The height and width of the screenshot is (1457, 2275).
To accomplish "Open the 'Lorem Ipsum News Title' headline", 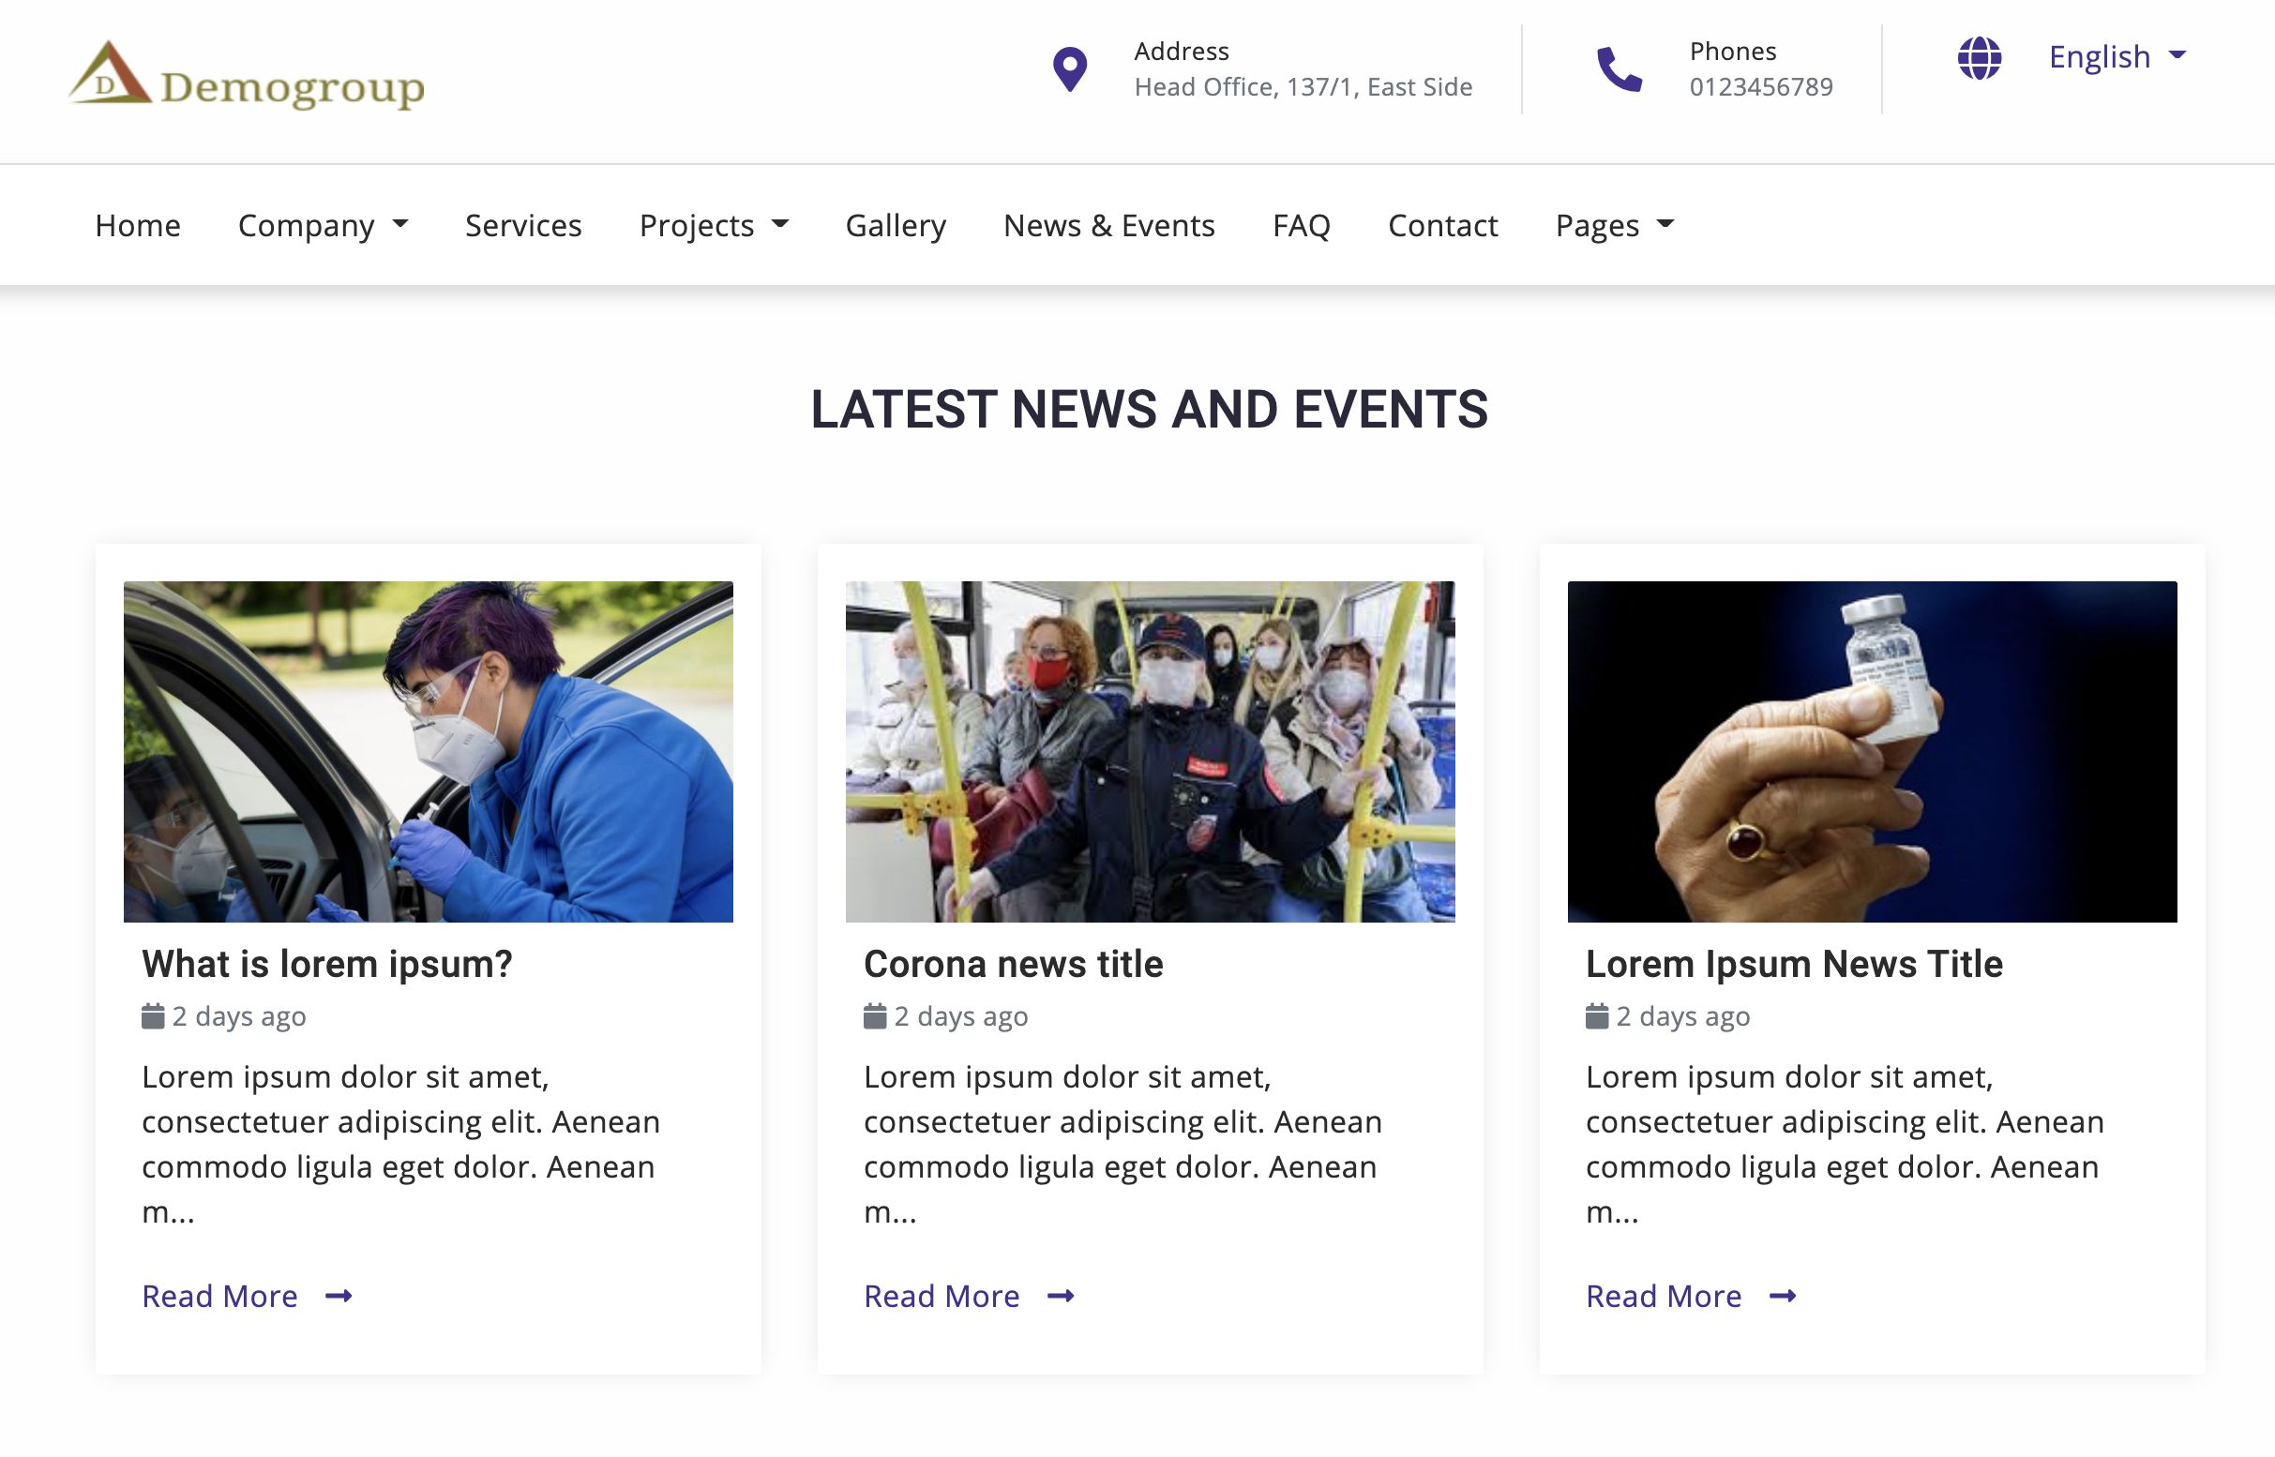I will tap(1794, 964).
